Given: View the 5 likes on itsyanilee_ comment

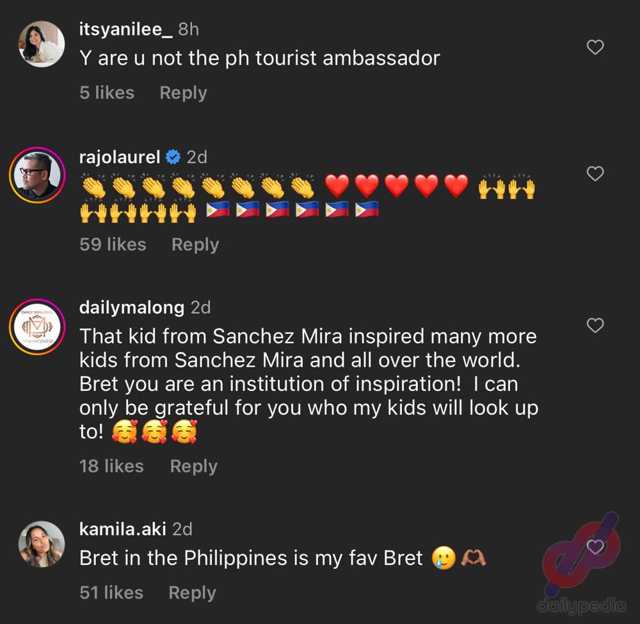Looking at the screenshot, I should point(107,93).
